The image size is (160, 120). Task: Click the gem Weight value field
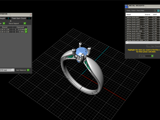tap(8, 18)
